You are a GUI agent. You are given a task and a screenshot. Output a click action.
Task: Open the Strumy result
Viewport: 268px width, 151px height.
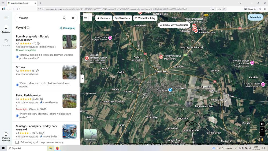tap(21, 67)
